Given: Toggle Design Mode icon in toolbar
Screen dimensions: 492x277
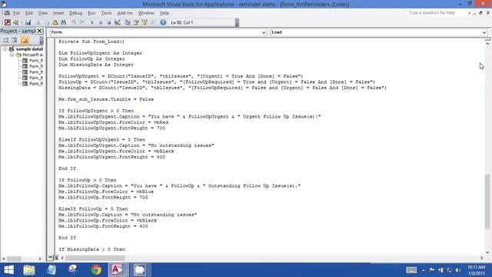Looking at the screenshot, I should point(118,22).
